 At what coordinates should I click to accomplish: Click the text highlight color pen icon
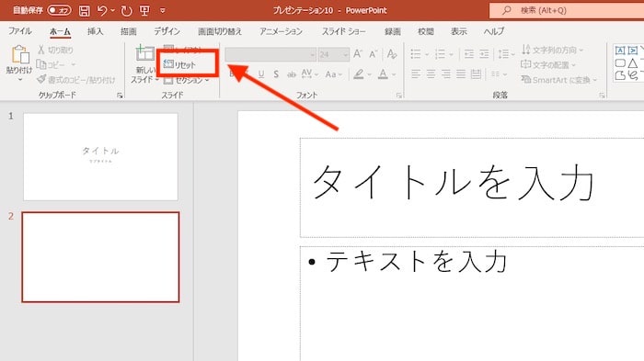[x=359, y=74]
